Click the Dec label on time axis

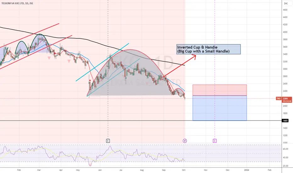point(228,170)
